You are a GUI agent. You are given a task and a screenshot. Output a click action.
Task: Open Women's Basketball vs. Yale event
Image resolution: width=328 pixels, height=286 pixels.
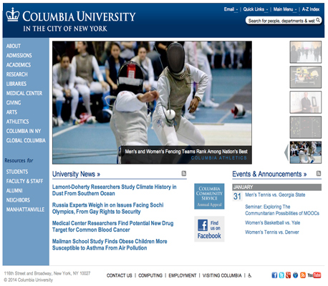click(x=272, y=222)
